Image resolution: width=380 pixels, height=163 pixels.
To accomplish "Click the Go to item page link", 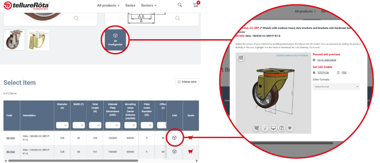I will click(x=327, y=60).
